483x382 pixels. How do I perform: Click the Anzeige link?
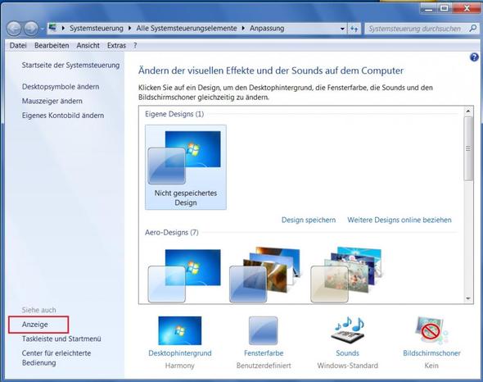click(x=35, y=325)
